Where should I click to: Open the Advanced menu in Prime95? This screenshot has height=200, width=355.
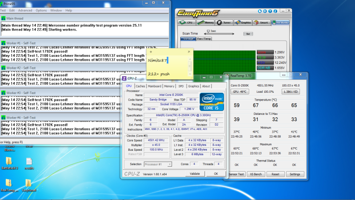25,10
